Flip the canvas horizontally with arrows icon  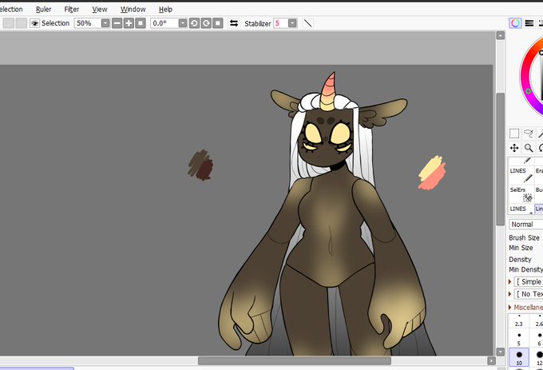pos(234,23)
